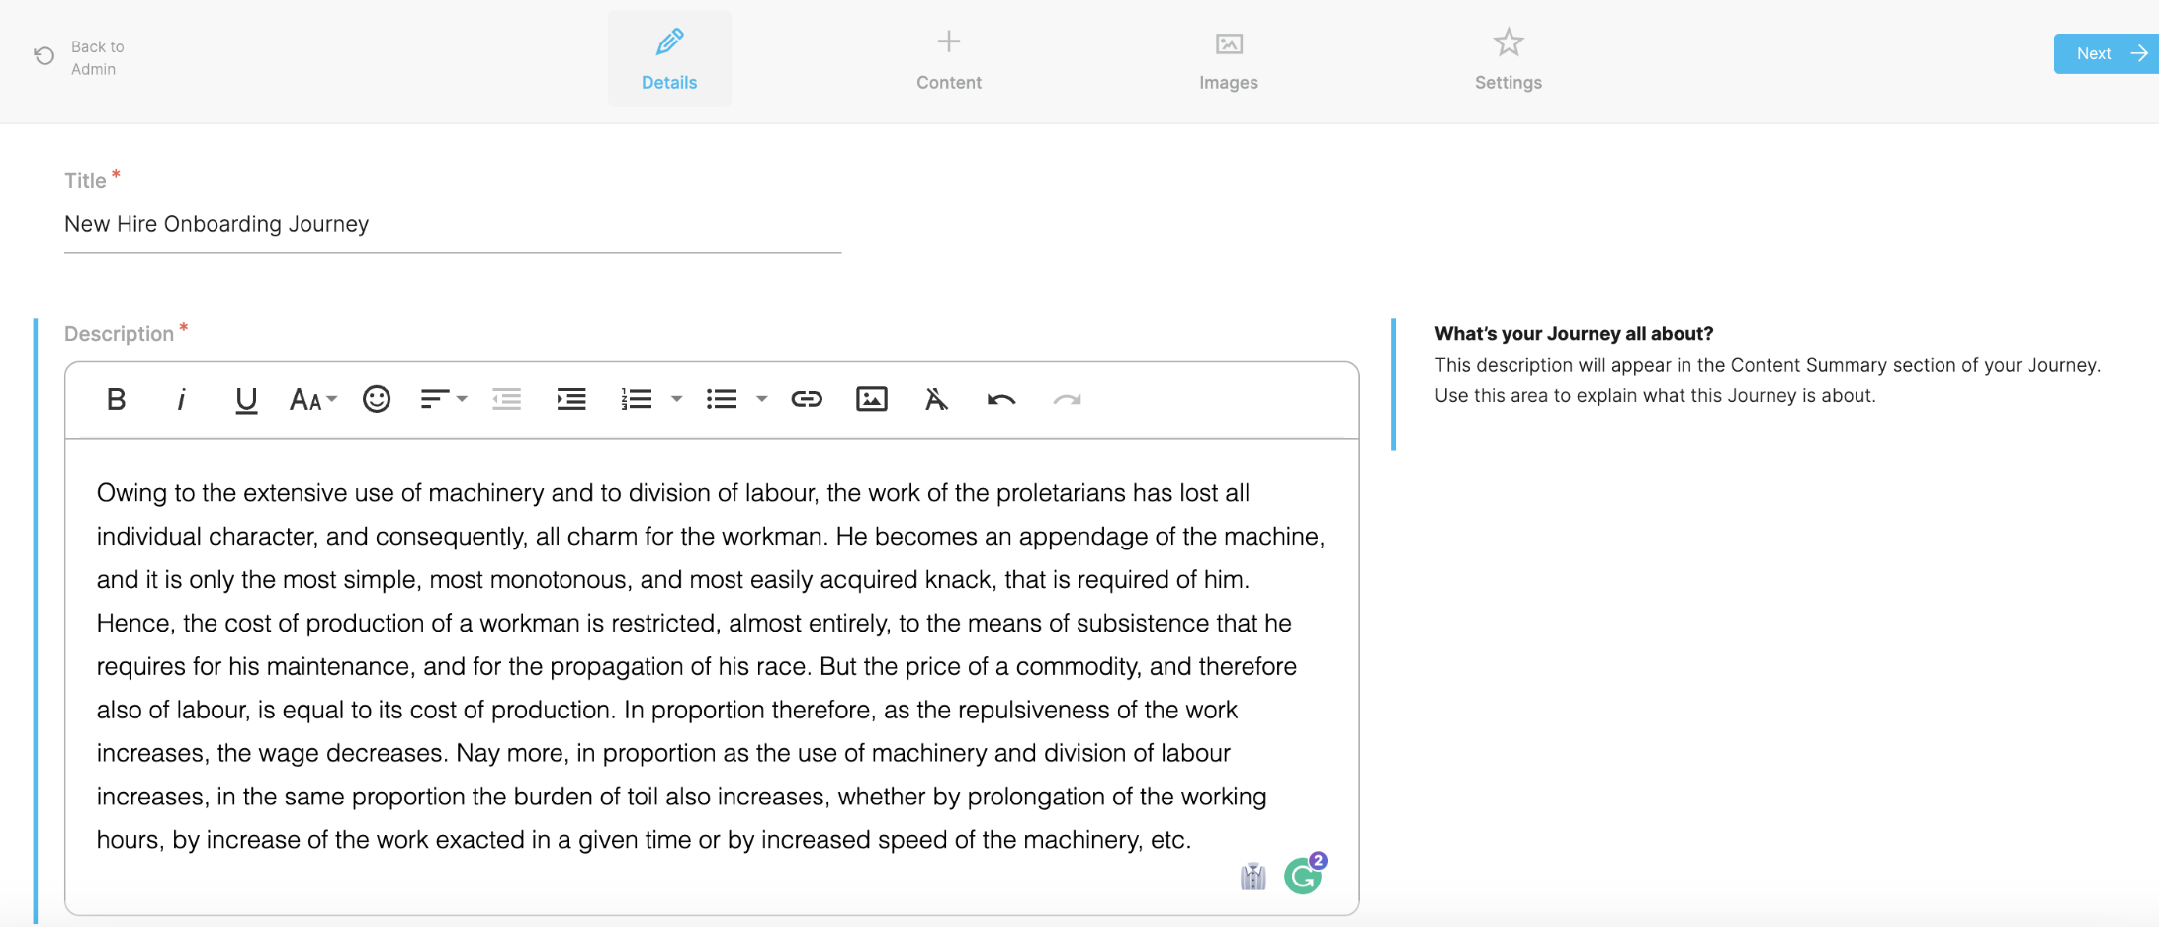
Task: Click the 'What's your Journey all about?' heading
Action: click(1574, 333)
